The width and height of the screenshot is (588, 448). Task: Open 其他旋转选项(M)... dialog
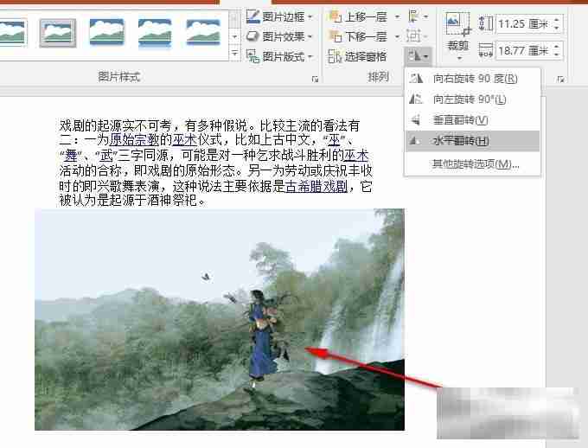click(472, 163)
